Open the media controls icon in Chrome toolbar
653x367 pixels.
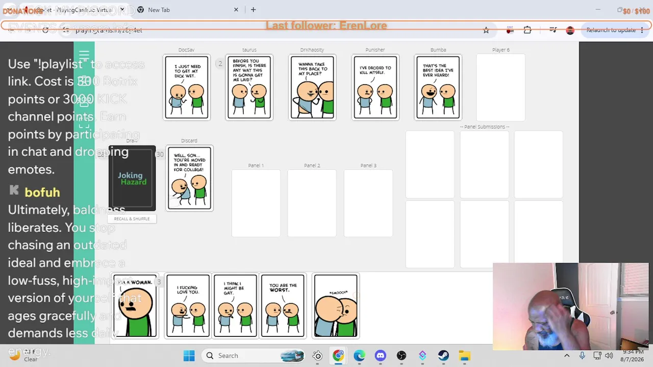pos(553,30)
